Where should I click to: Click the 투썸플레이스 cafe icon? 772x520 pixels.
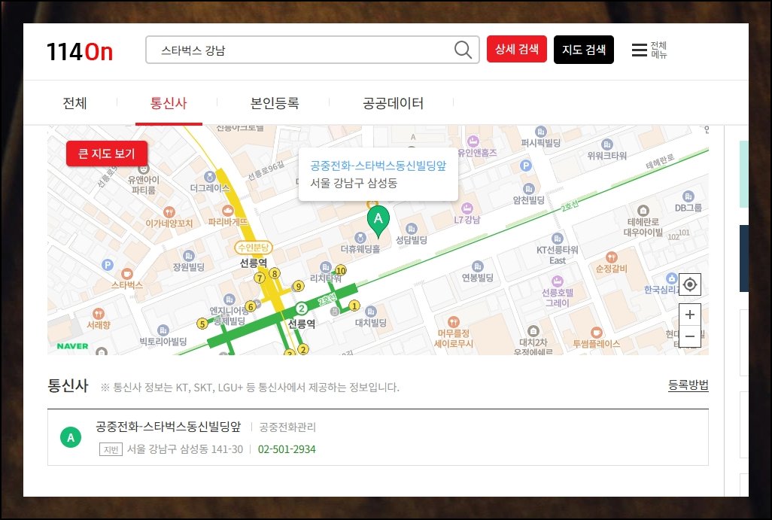pos(596,333)
